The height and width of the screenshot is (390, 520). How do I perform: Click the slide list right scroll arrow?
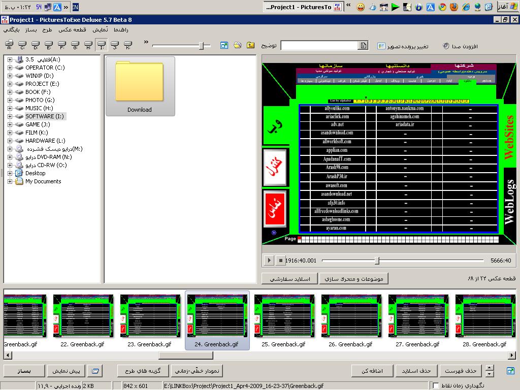[512, 355]
